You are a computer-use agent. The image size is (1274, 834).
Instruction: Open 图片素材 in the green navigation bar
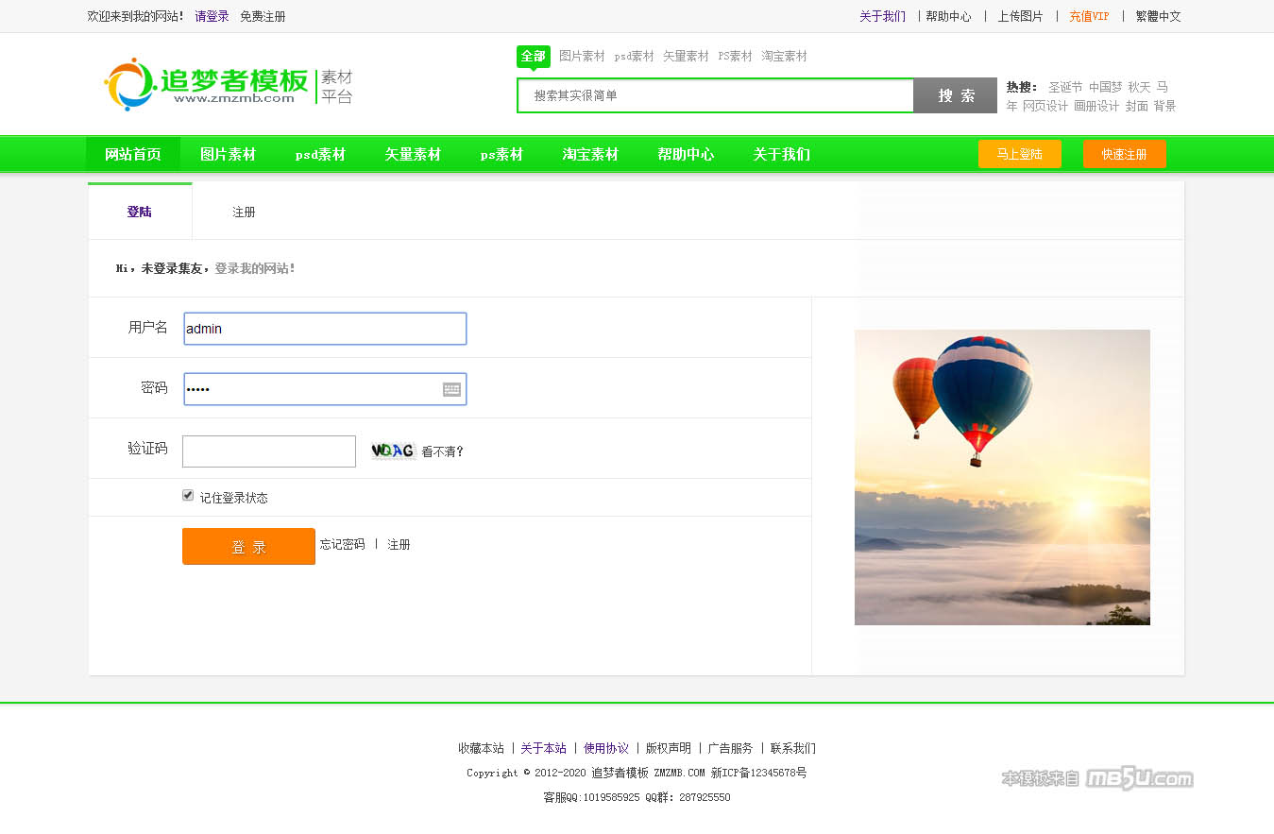228,154
